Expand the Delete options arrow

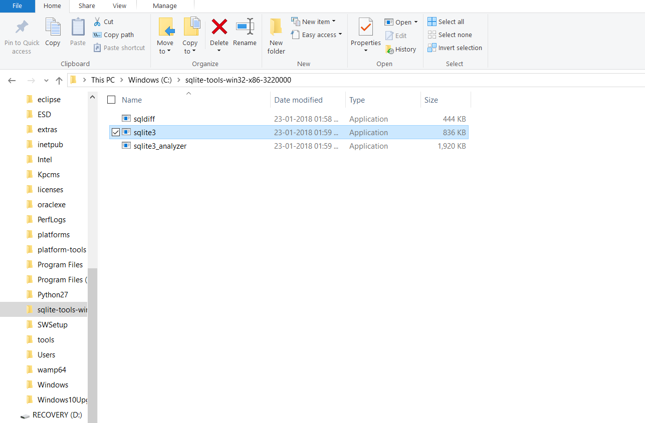(219, 50)
